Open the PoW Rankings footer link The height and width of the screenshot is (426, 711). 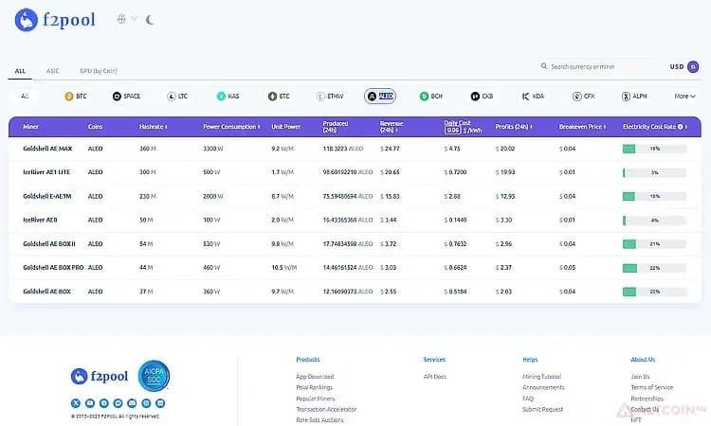pos(314,387)
